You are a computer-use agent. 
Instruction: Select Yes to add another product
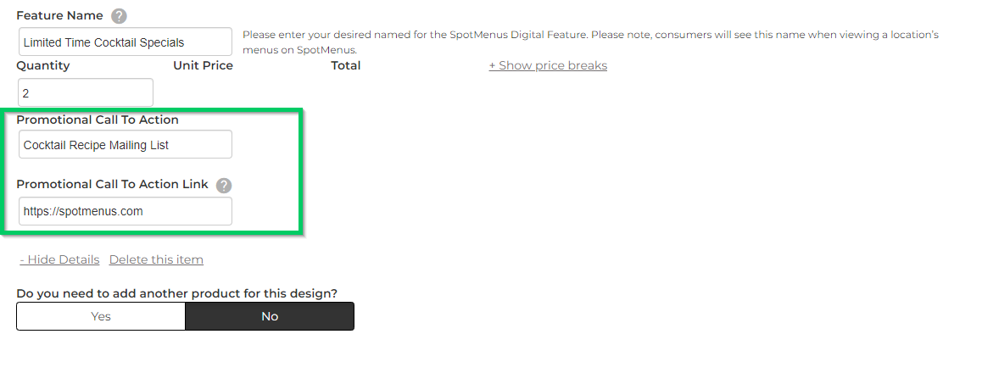(101, 316)
